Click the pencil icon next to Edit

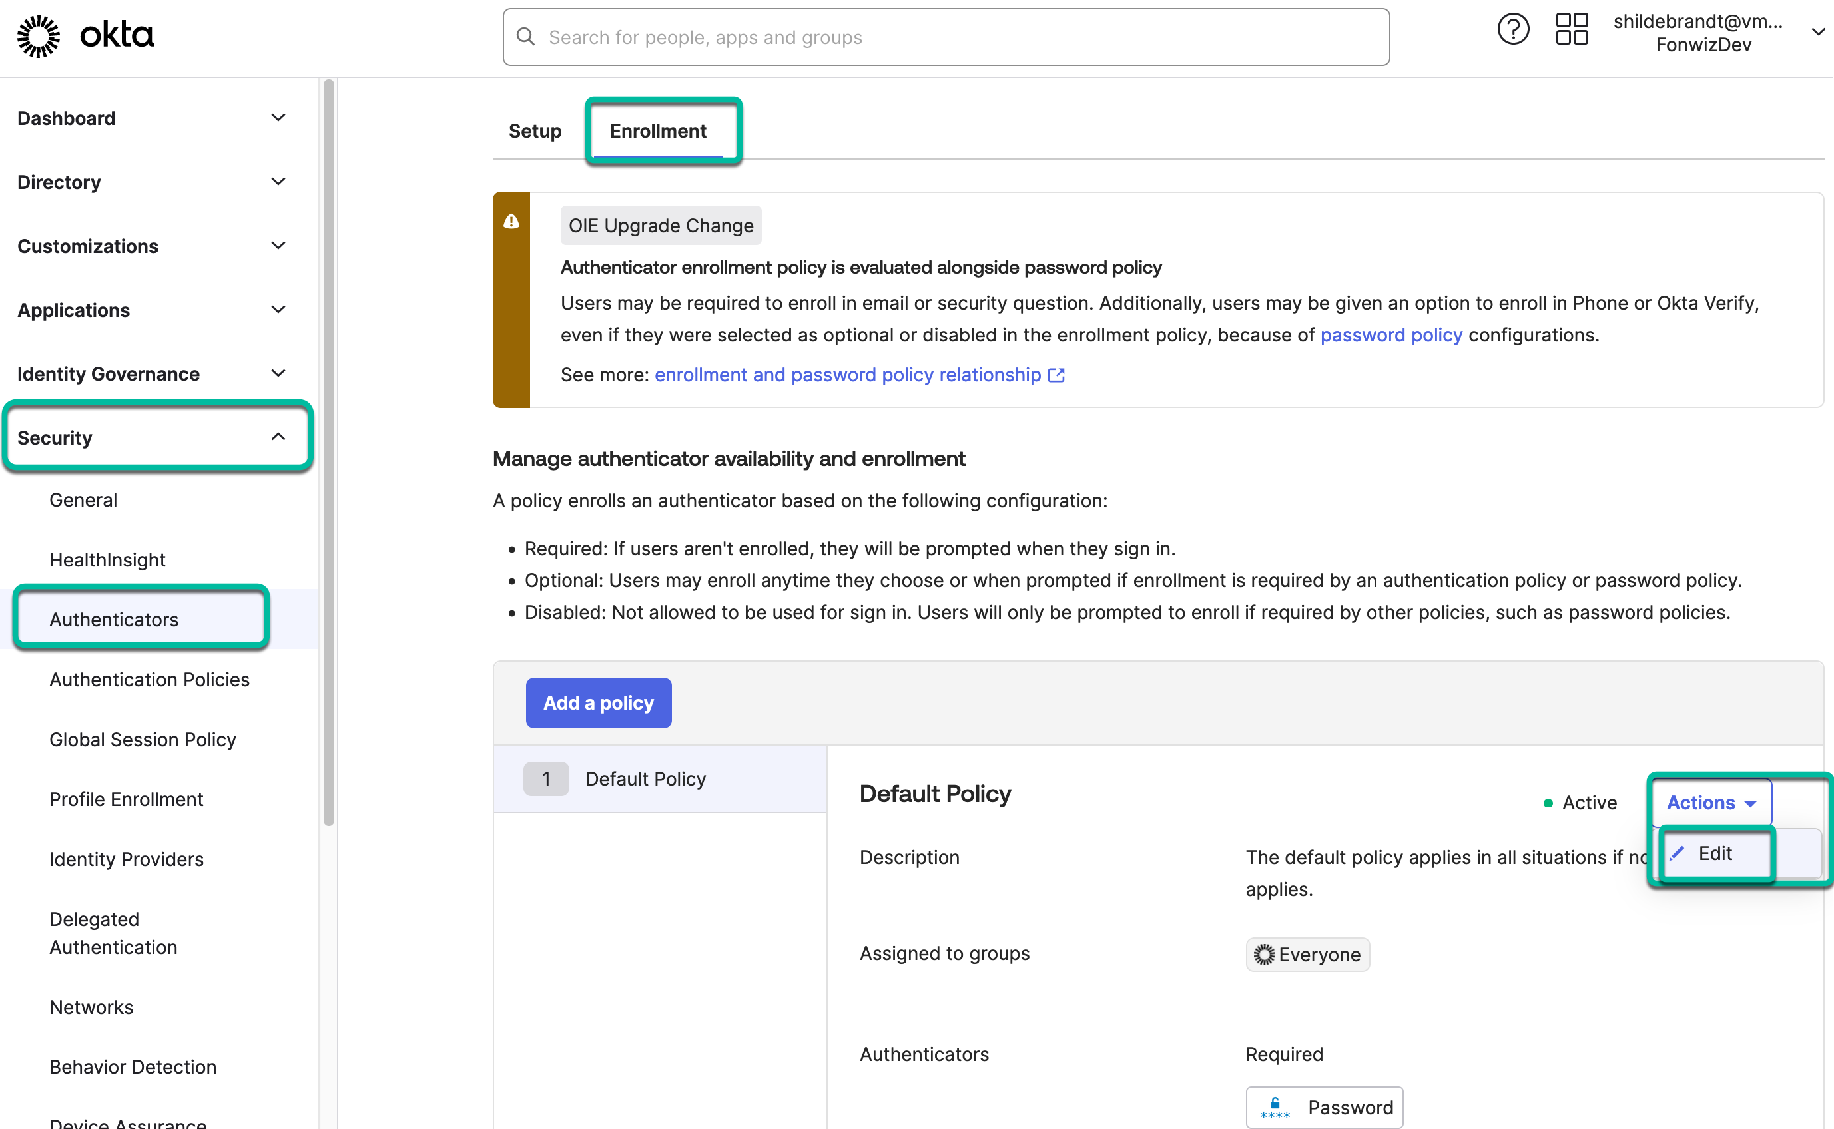pos(1678,853)
